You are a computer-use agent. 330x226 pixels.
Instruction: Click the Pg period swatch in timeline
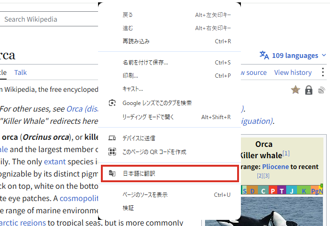(314, 190)
